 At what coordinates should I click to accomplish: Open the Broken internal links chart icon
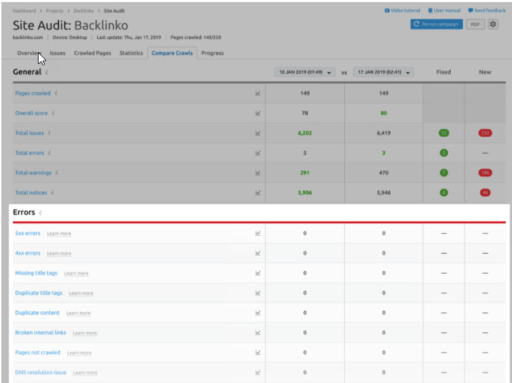coord(257,333)
